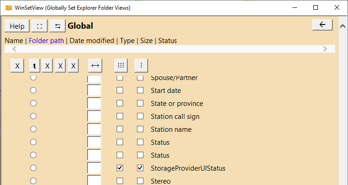Screen dimensions: 348x185
Task: Click the grid dots icon button
Action: [x=121, y=66]
